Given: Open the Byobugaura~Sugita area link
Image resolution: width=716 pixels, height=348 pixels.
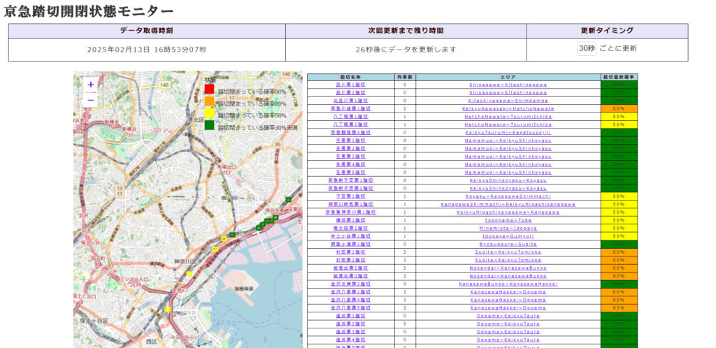Looking at the screenshot, I should 508,244.
